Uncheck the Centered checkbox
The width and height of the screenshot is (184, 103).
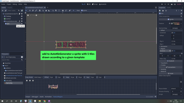coord(172,33)
